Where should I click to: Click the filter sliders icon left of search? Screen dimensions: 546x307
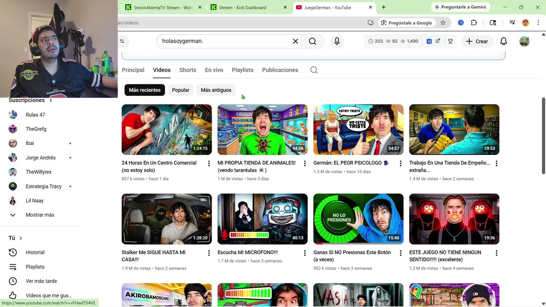122,41
